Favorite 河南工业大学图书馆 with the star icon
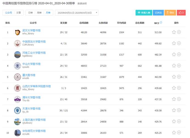This screenshot has height=138, width=190. [x=174, y=55]
